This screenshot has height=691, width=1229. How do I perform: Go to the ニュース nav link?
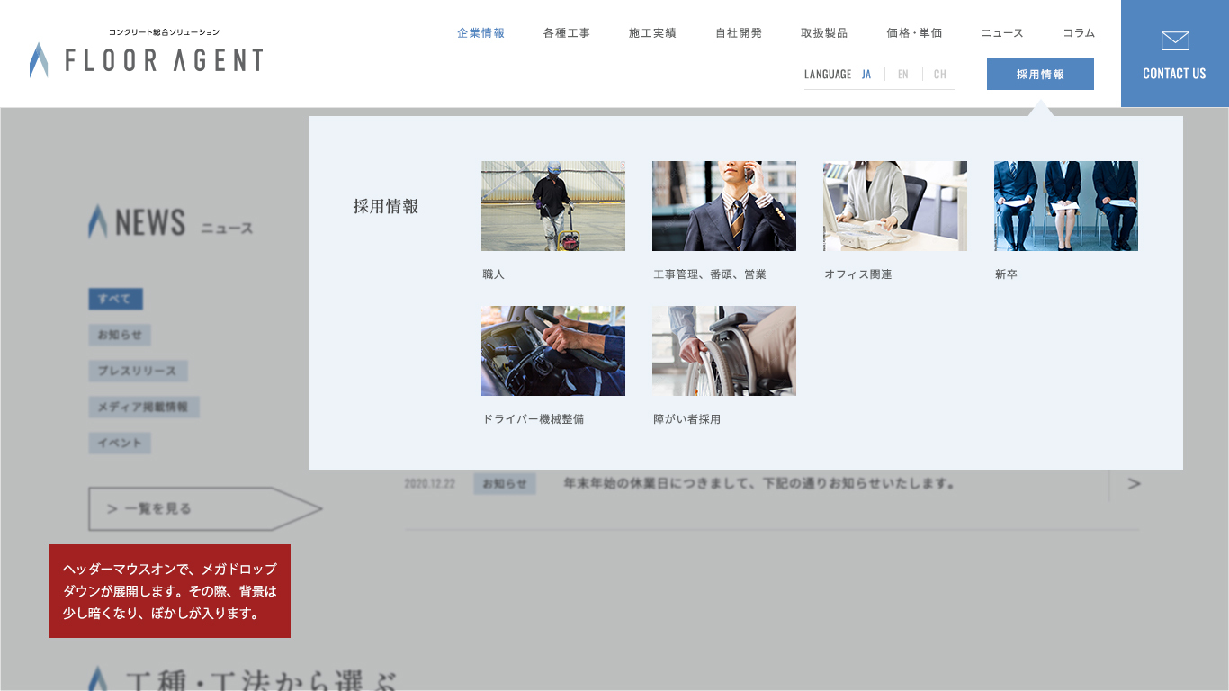[1002, 33]
